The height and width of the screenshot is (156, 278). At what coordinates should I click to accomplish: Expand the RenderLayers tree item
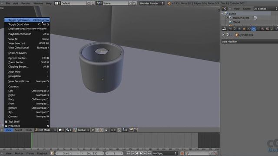coord(227,18)
